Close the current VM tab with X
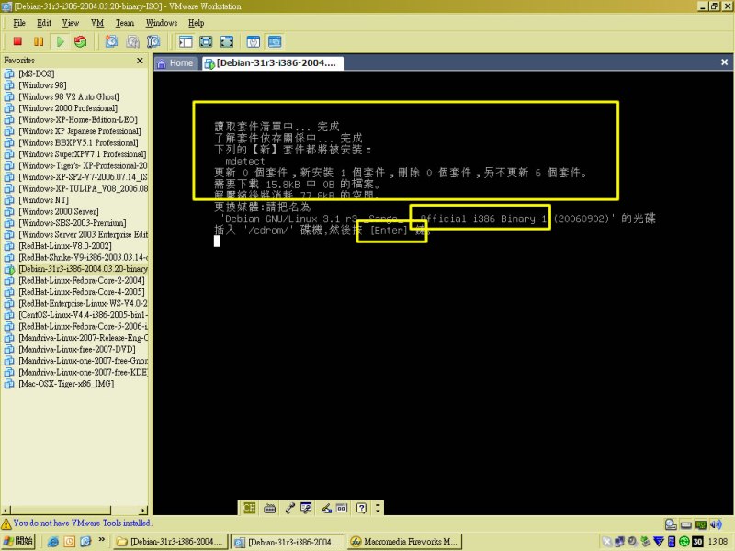Image resolution: width=735 pixels, height=551 pixels. click(x=724, y=62)
